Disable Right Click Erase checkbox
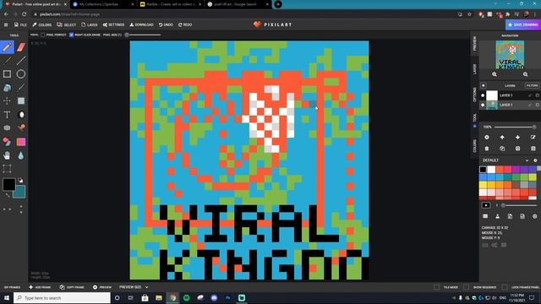This screenshot has height=304, width=541. click(71, 35)
